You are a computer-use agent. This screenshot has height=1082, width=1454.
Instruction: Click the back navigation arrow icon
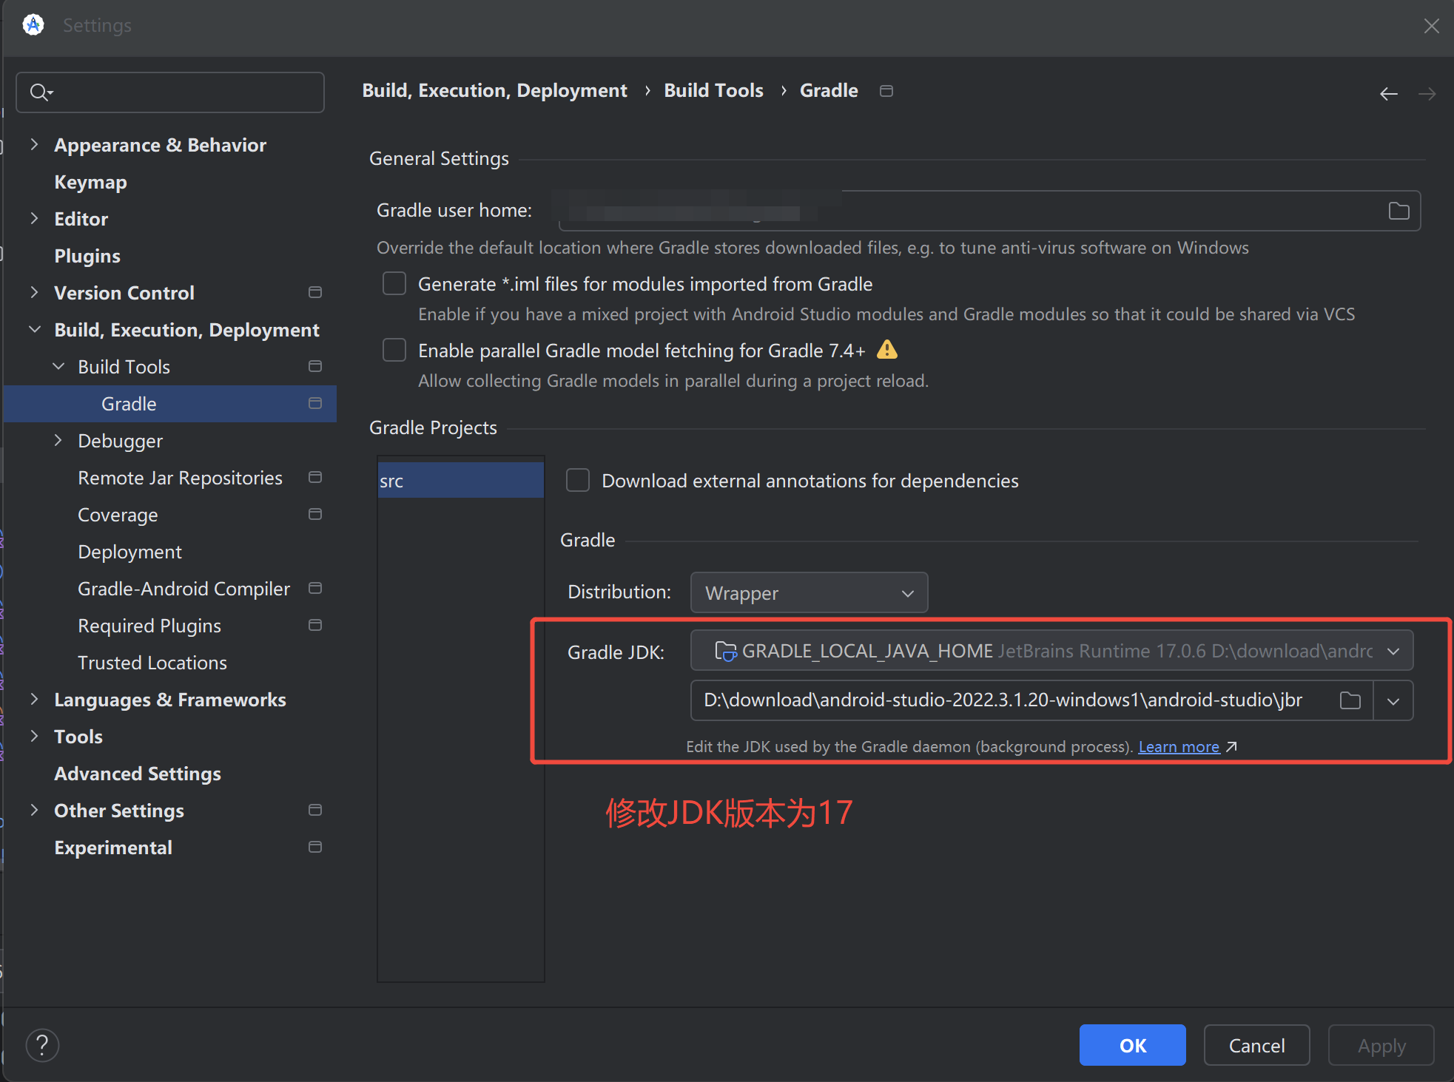point(1388,94)
